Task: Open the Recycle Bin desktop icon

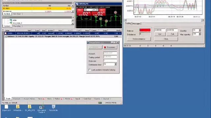Action: click(53, 107)
